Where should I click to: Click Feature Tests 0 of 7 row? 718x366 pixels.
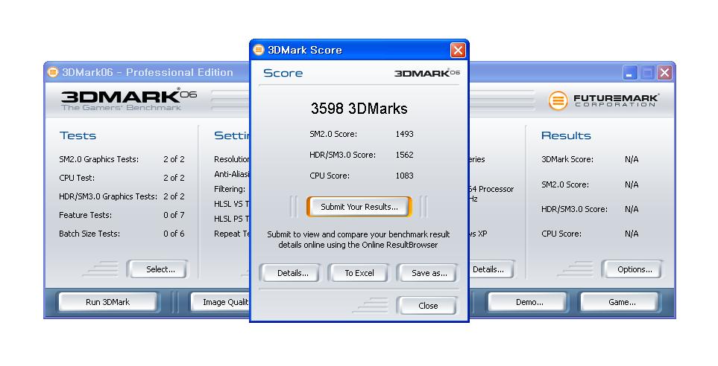[122, 215]
